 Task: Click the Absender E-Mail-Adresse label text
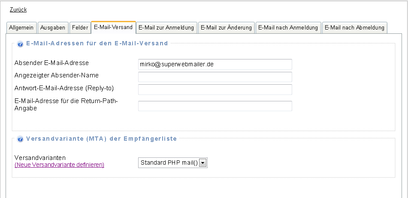pyautogui.click(x=51, y=63)
